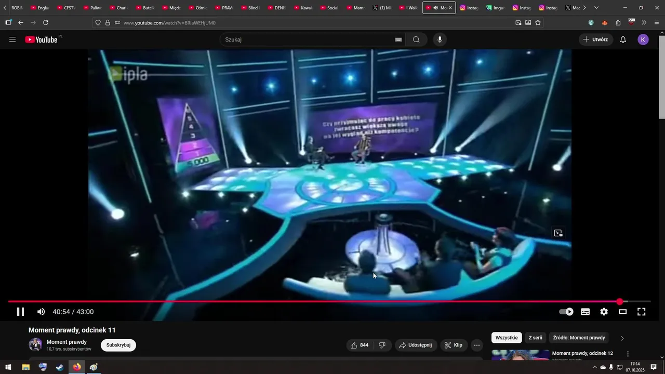Dislike the video

382,345
